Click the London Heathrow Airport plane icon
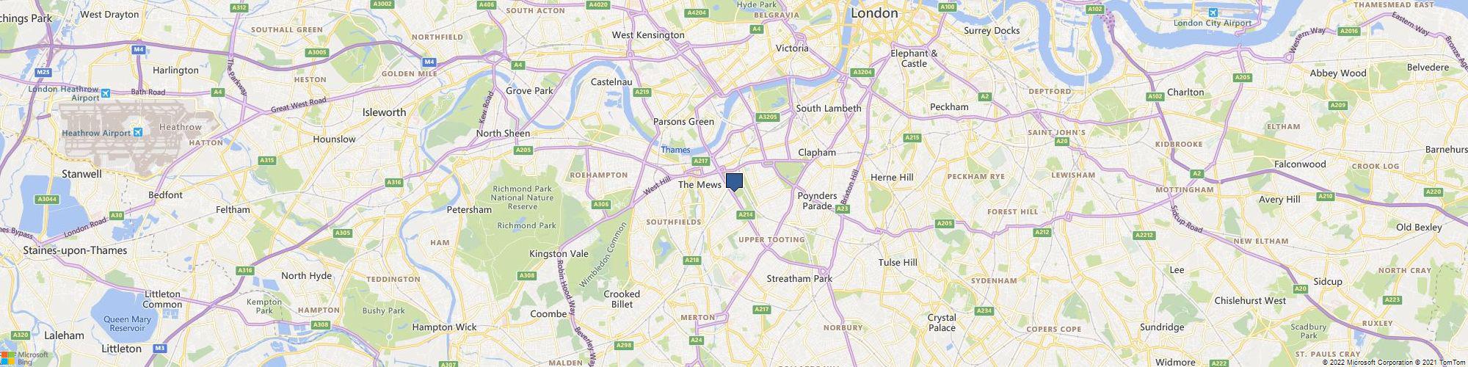This screenshot has width=1468, height=367. pos(106,93)
